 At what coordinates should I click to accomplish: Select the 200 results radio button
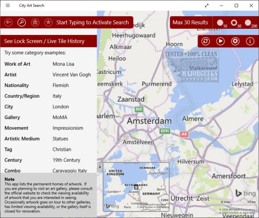coord(248,23)
